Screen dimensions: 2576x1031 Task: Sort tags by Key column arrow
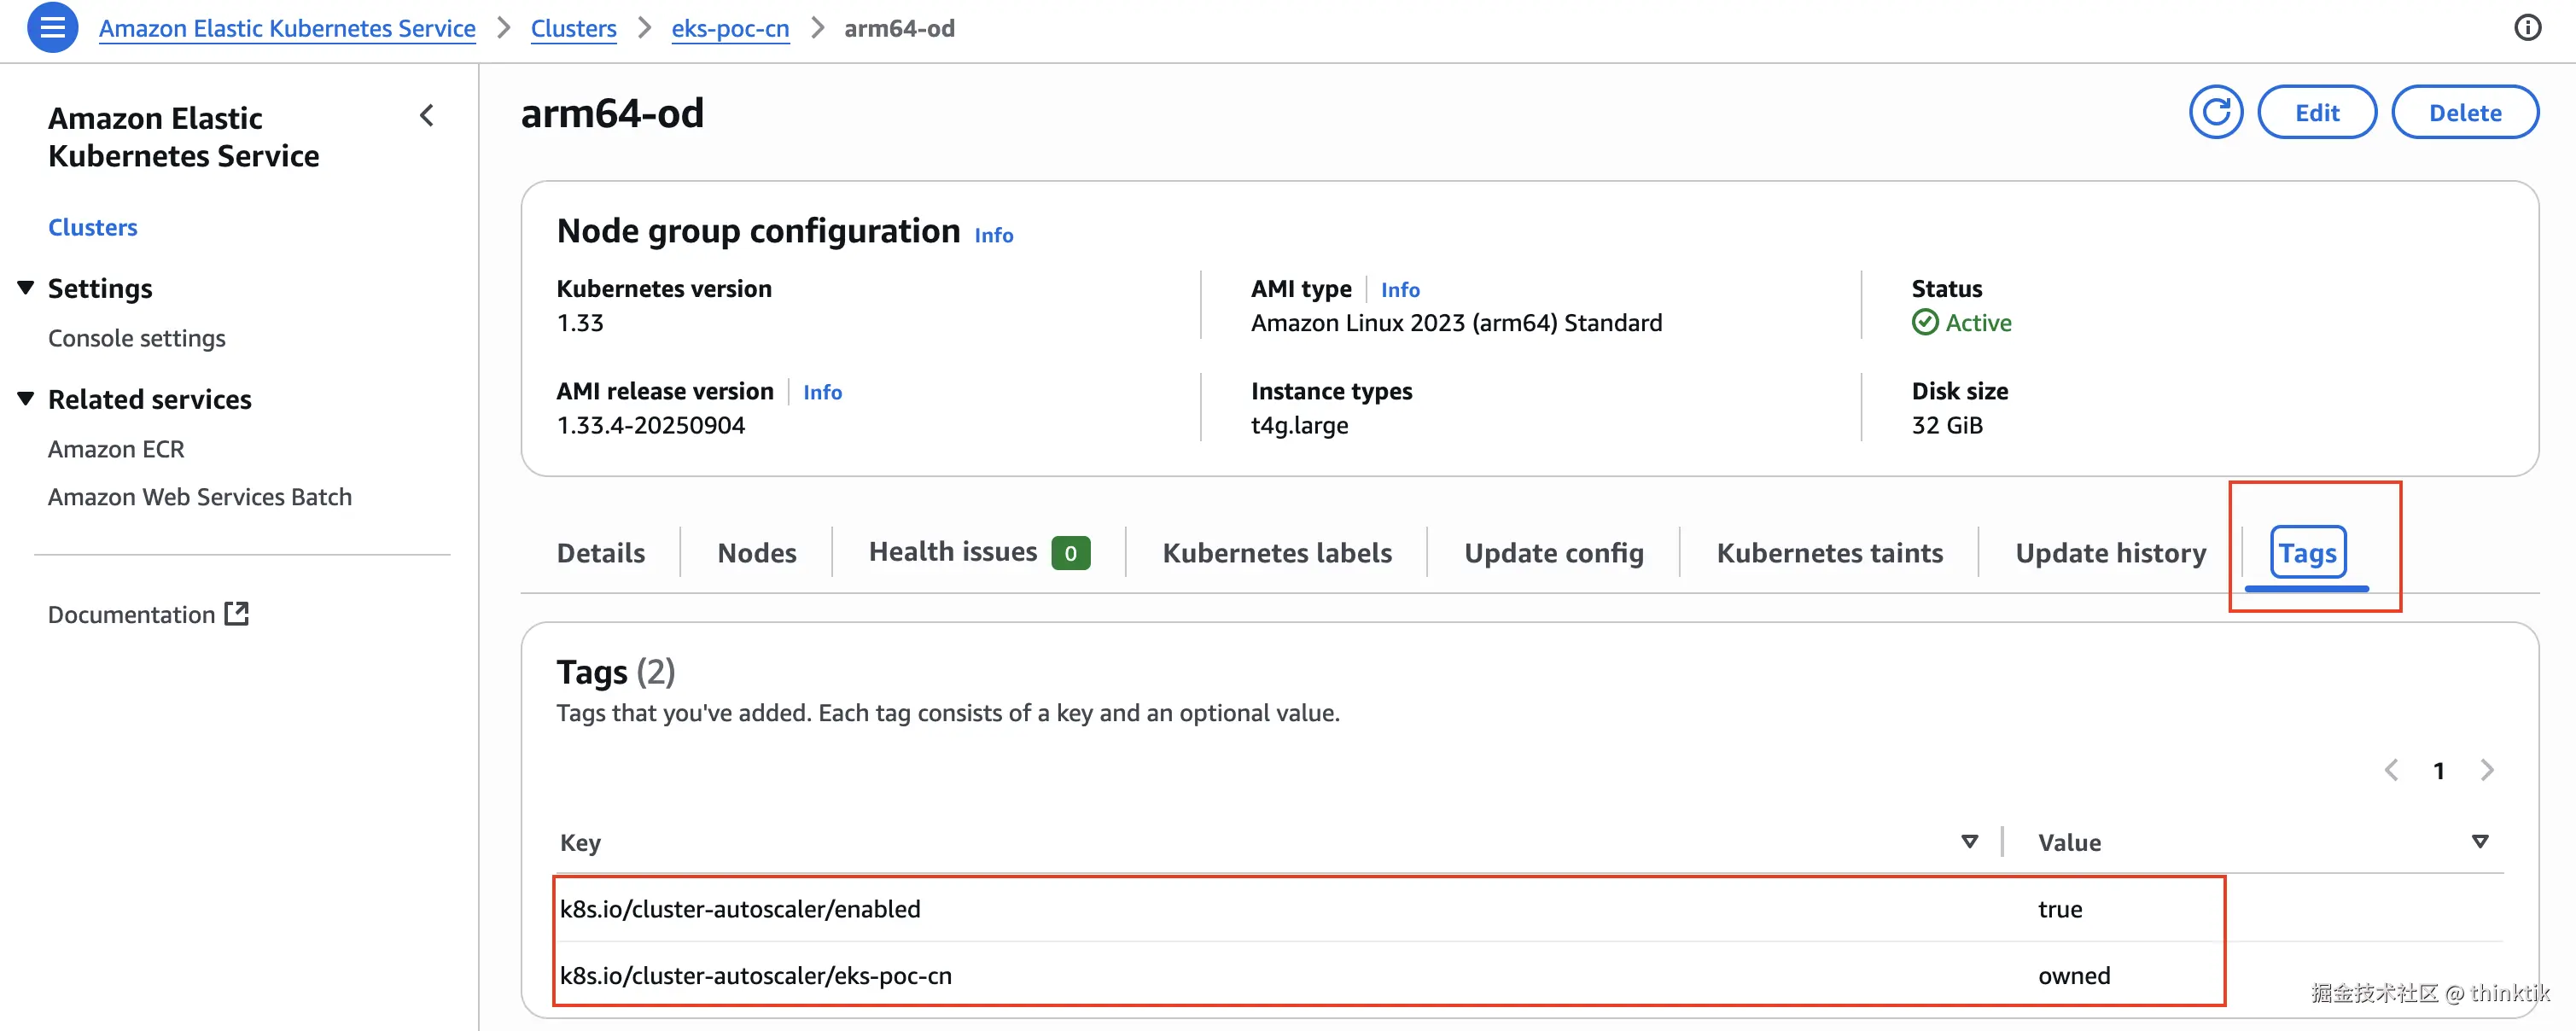point(1969,842)
